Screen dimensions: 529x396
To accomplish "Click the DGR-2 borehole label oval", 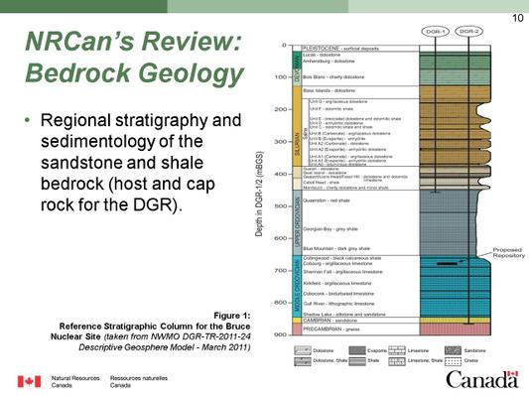I will tap(468, 32).
